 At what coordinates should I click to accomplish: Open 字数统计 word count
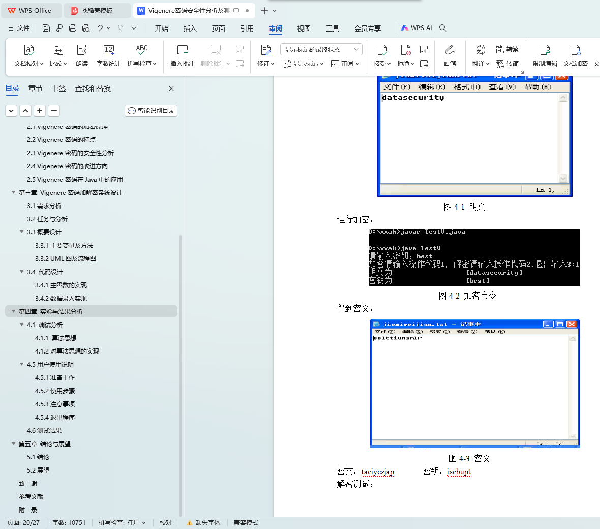coord(109,56)
